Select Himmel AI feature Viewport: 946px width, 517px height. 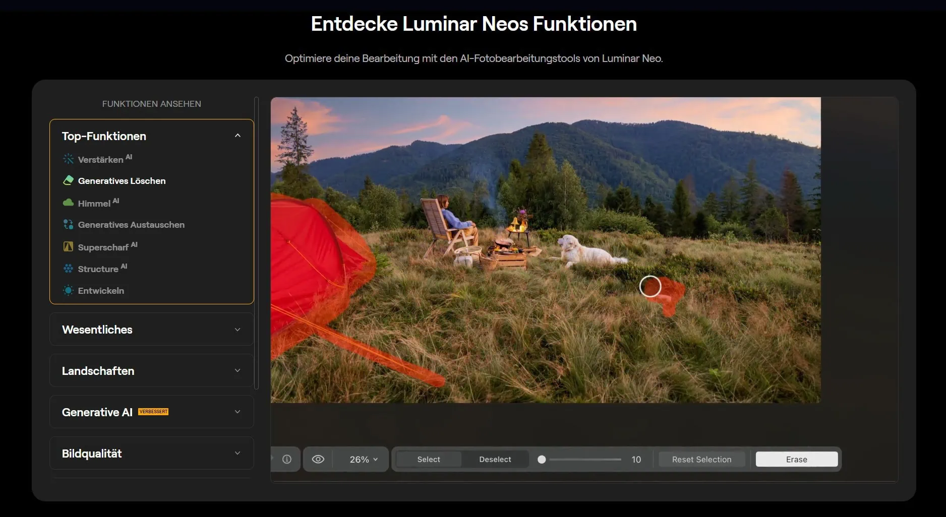[x=98, y=203]
